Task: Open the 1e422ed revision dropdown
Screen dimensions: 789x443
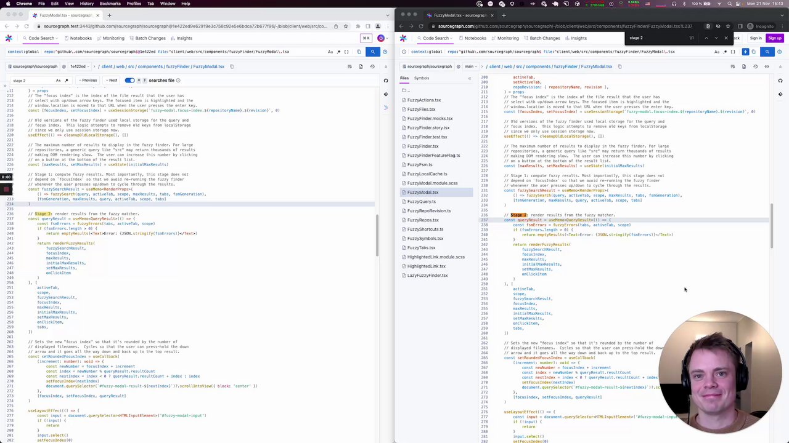Action: (80, 66)
